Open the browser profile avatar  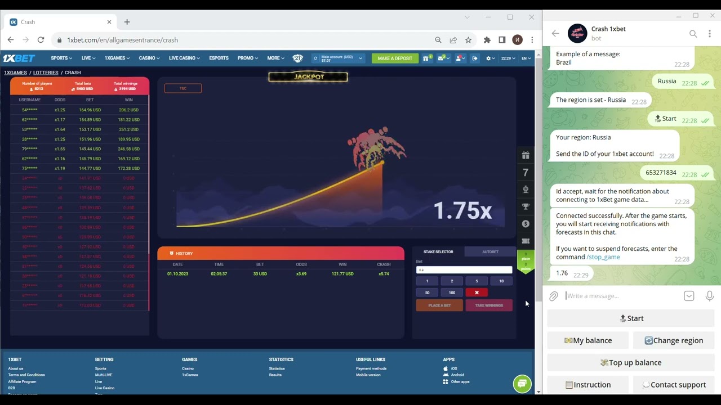517,40
